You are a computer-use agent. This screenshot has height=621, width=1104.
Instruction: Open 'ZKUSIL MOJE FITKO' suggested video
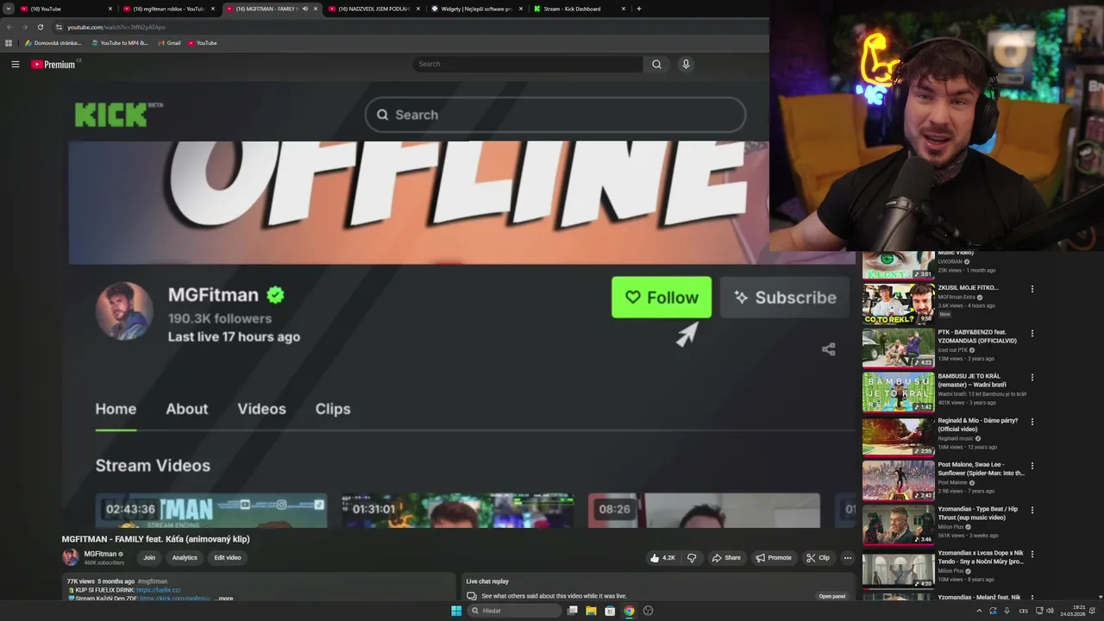(x=899, y=304)
